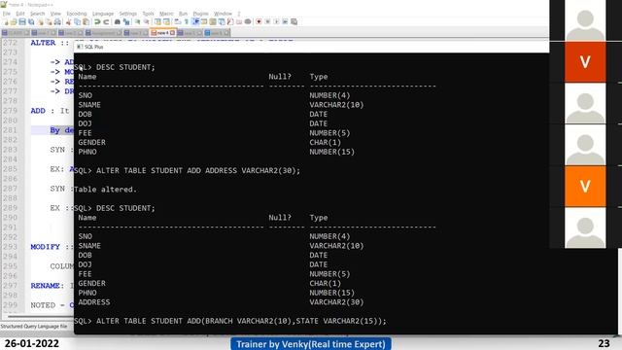Toggle Show All Characters icon

[x=187, y=21]
